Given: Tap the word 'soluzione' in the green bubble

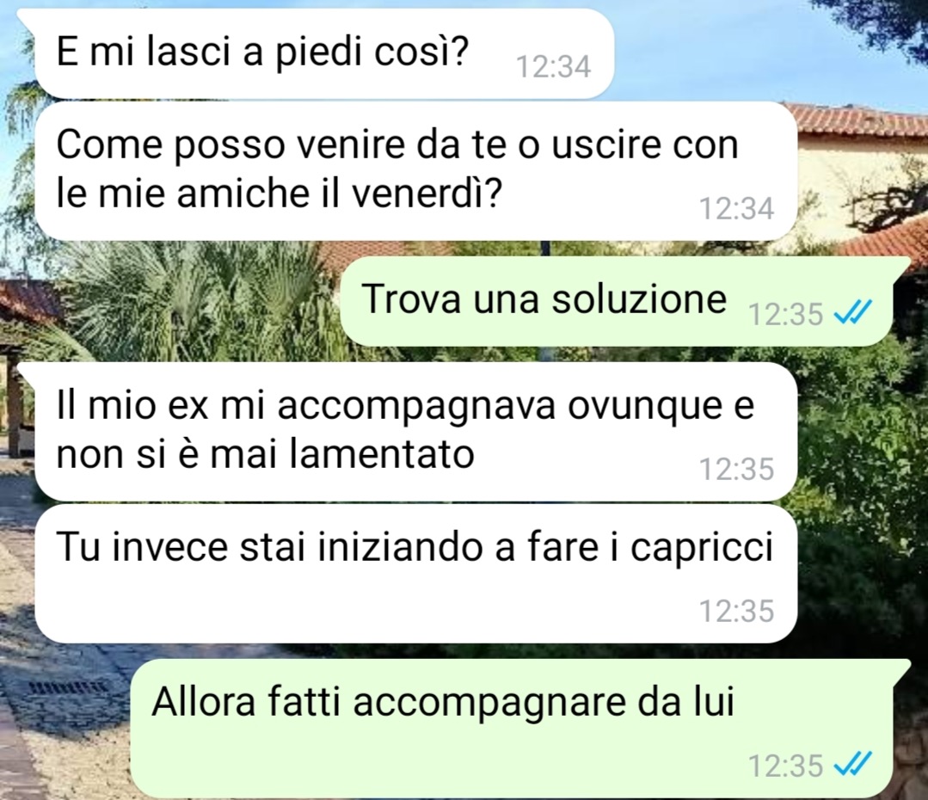Looking at the screenshot, I should coord(639,299).
